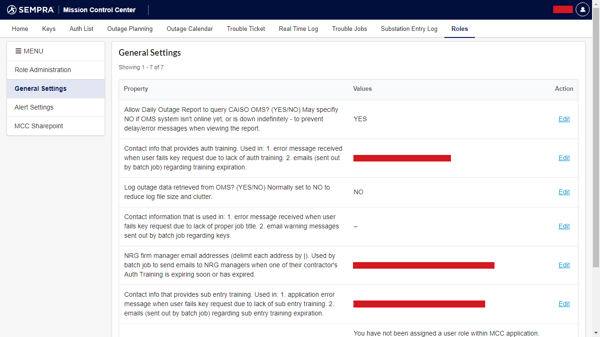Screen dimensions: 600x337
Task: Edit the CAISO OMS query setting
Action: click(564, 119)
